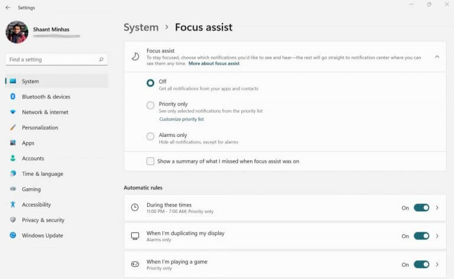This screenshot has height=279, width=454.
Task: Click the Gaming controller icon in sidebar
Action: coord(13,189)
